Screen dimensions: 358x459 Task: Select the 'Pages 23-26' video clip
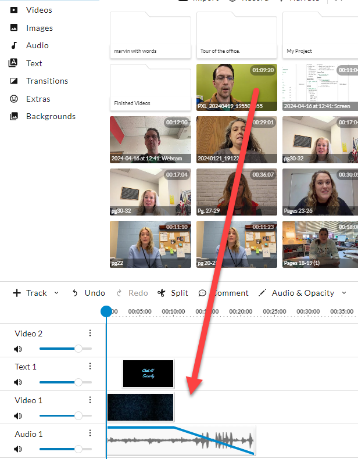(x=320, y=192)
